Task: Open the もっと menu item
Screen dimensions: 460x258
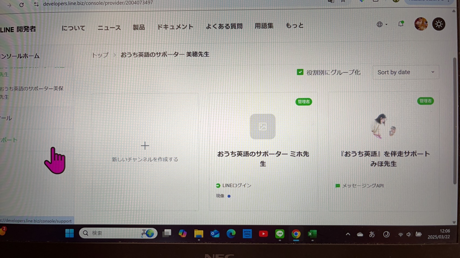Action: [x=294, y=26]
